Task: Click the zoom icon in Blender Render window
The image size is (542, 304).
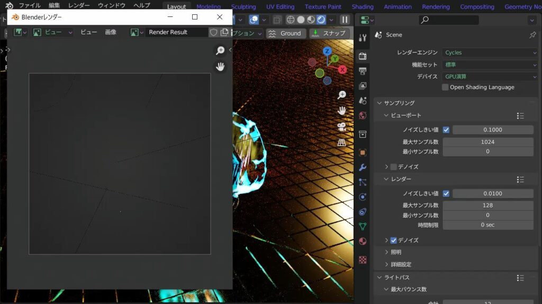Action: [x=220, y=50]
